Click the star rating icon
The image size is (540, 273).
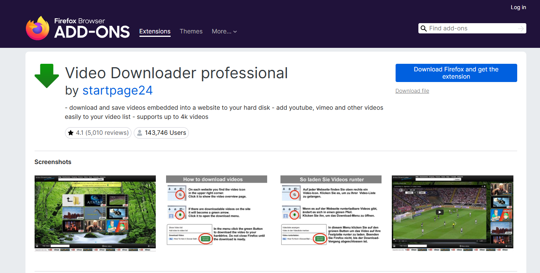(x=71, y=133)
